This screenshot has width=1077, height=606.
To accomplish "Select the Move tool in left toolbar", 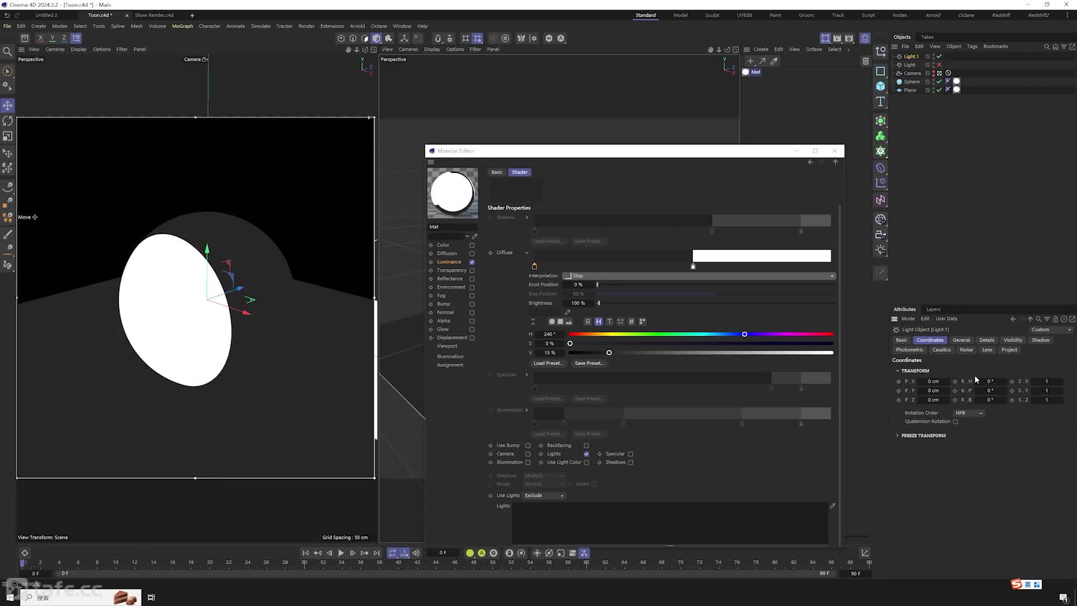I will coord(8,105).
